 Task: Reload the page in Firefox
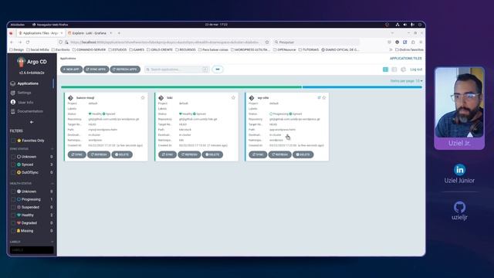(x=28, y=42)
